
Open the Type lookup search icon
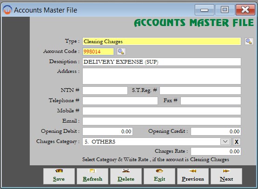click(x=249, y=41)
